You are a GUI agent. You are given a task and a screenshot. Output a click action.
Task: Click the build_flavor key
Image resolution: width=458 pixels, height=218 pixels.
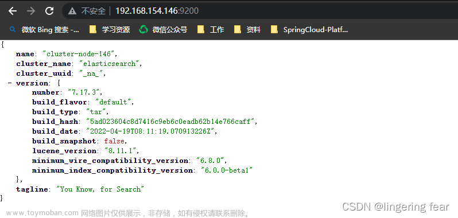click(60, 102)
